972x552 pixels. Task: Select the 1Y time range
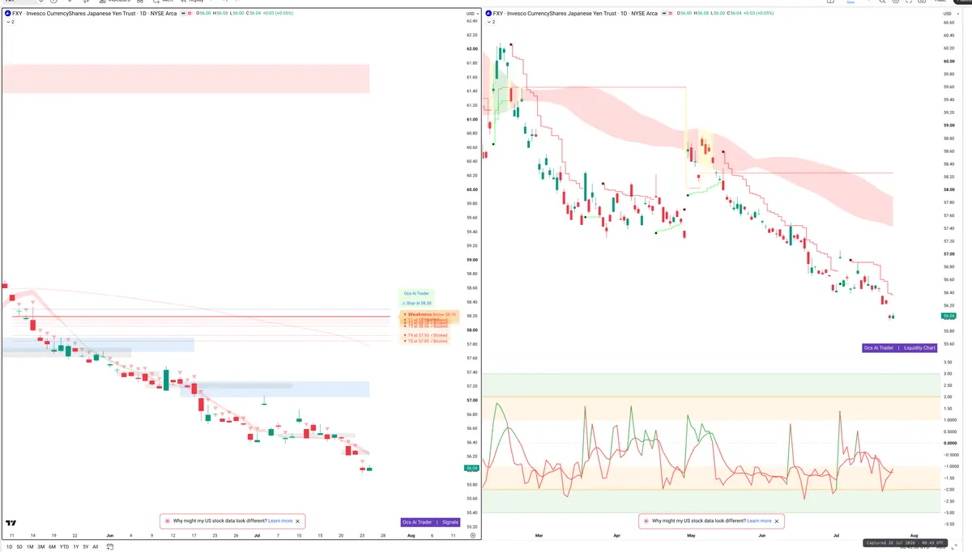(x=75, y=546)
